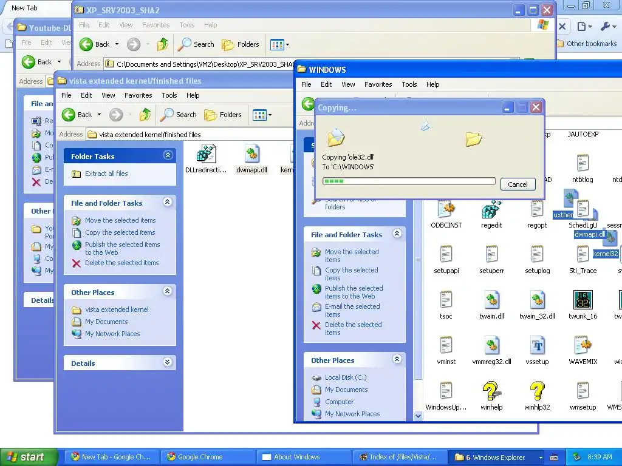Switch to New Tab Google Chrome taskbar button

[111, 458]
